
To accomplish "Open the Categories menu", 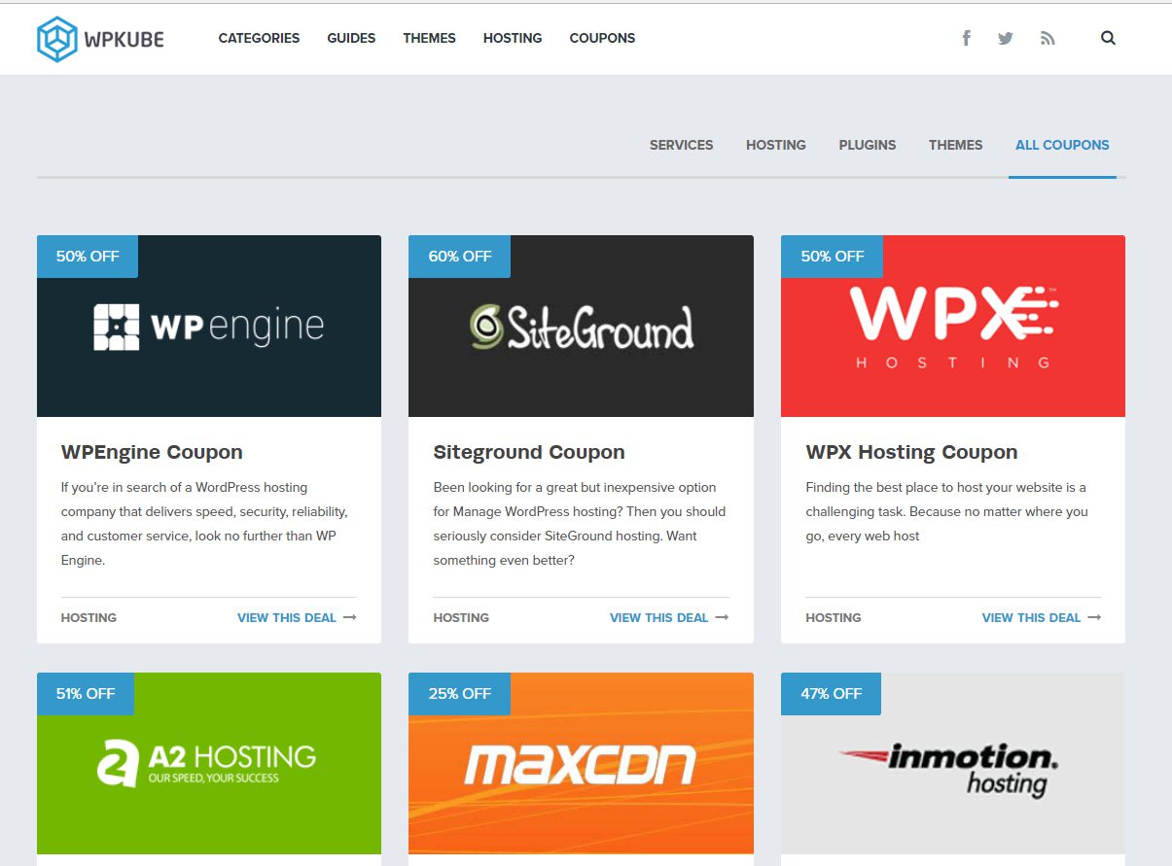I will (259, 38).
